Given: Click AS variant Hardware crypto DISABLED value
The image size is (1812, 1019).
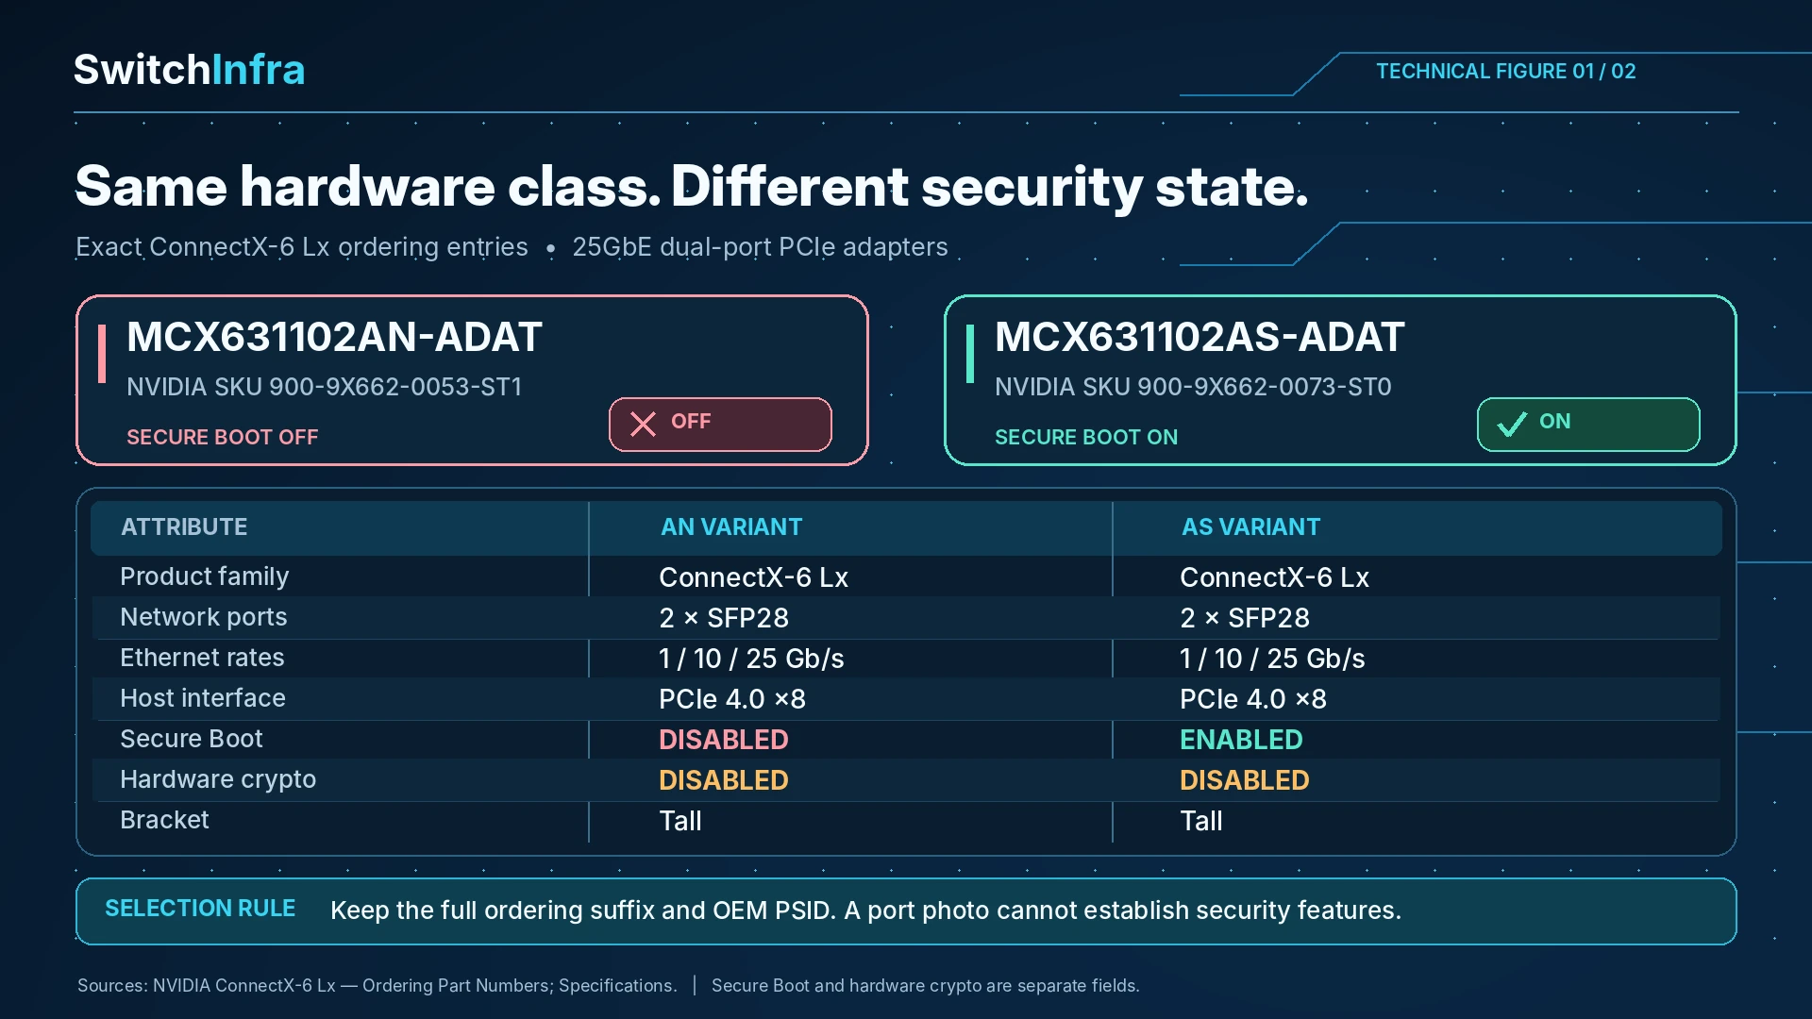Looking at the screenshot, I should pyautogui.click(x=1245, y=780).
